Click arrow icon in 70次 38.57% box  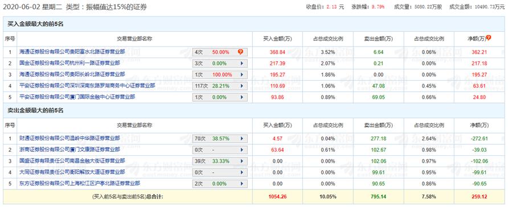(x=241, y=138)
